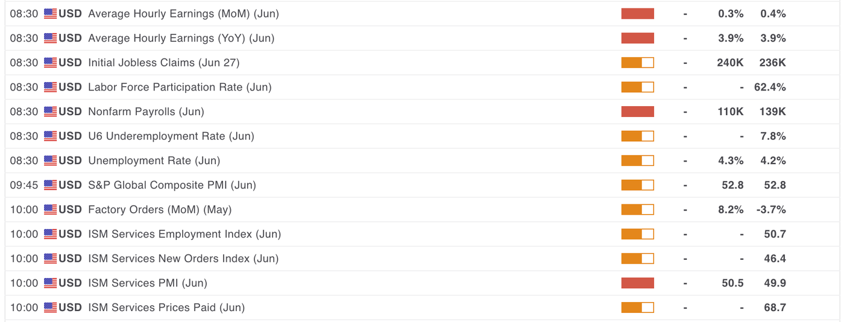Open ISM Services Employment Index event

point(184,234)
